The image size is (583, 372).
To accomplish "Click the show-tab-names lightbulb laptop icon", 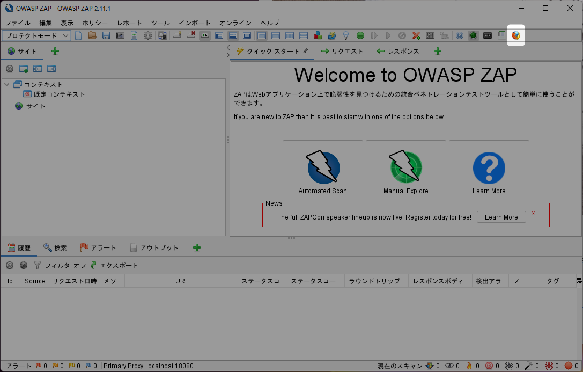I will click(177, 35).
